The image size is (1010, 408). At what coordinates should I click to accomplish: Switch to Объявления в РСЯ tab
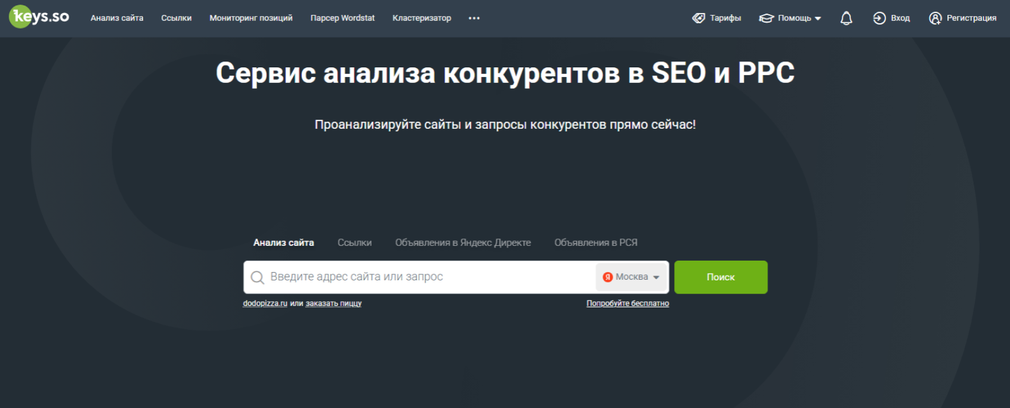[596, 243]
